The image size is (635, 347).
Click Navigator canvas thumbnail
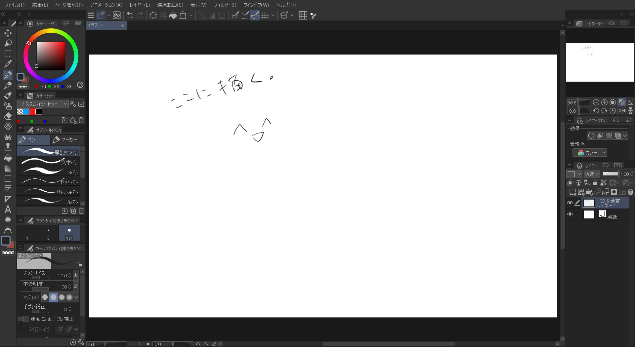600,62
